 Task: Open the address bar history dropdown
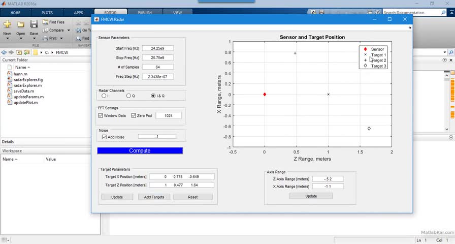tap(445, 52)
